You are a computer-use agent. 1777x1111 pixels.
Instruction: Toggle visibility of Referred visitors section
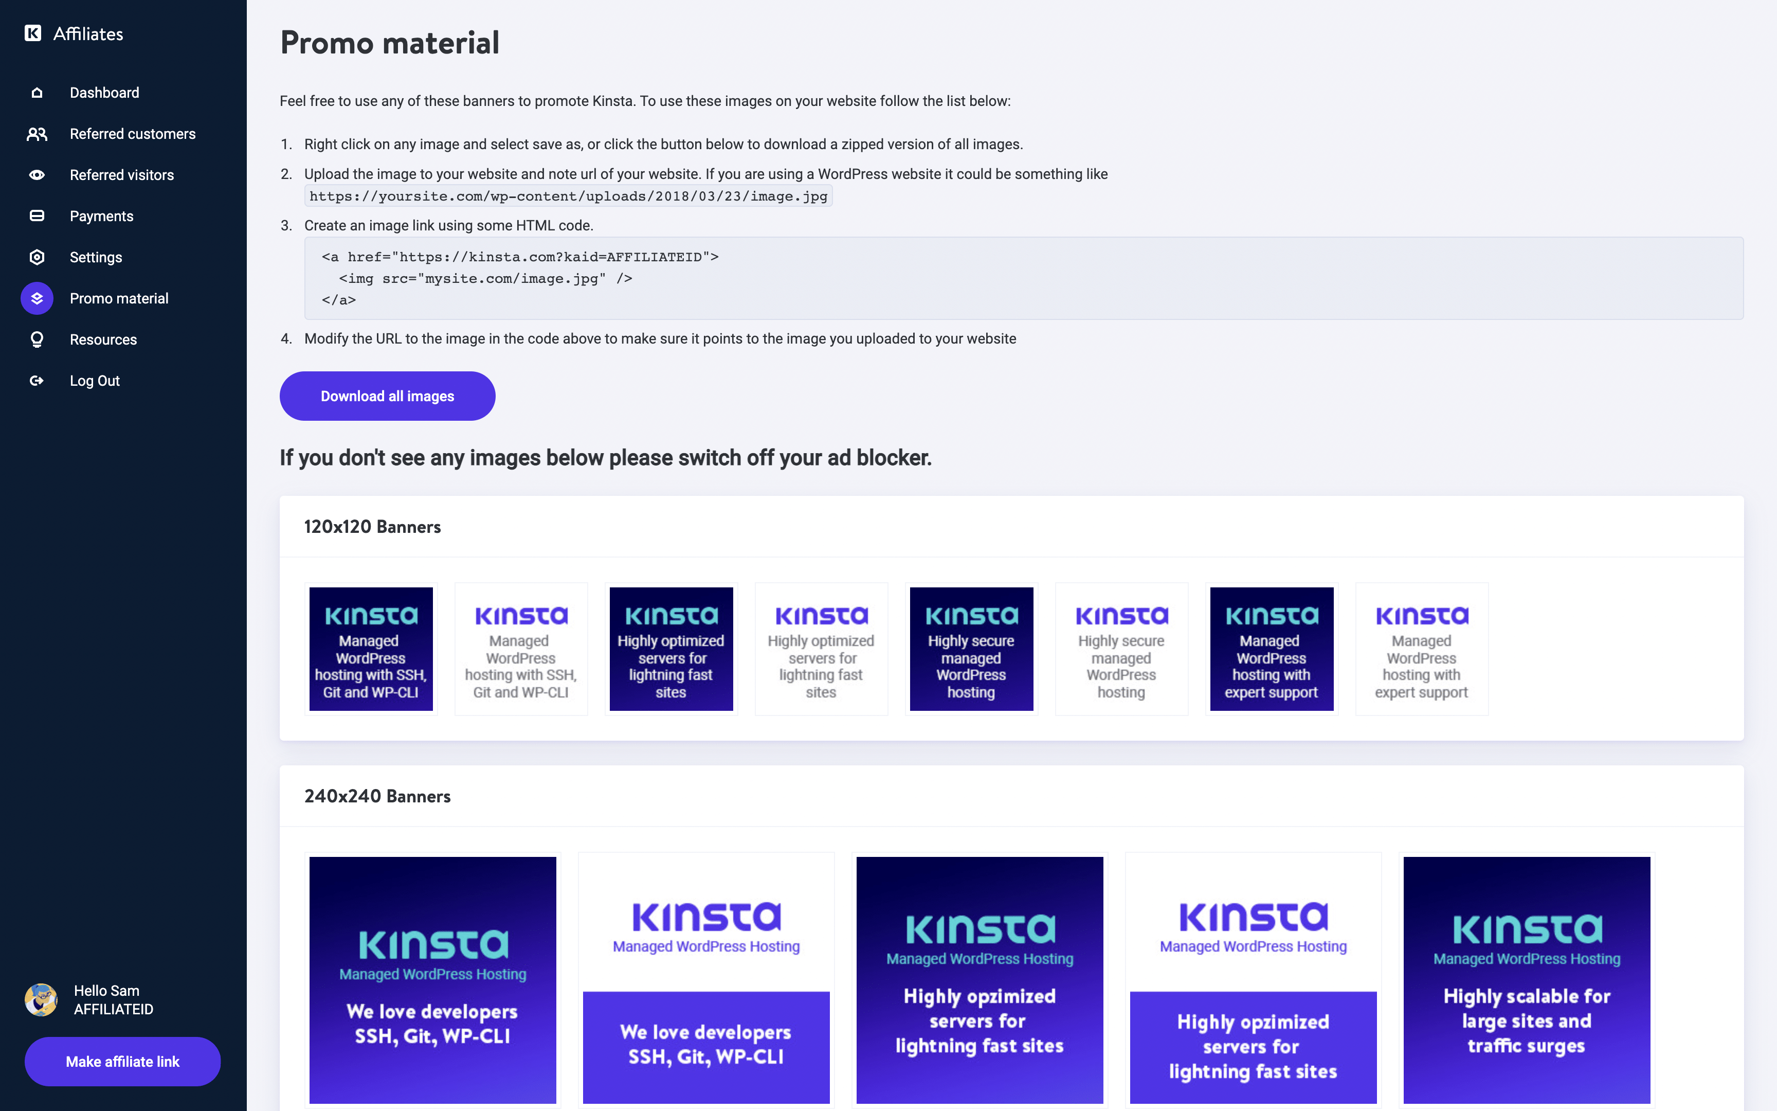pyautogui.click(x=121, y=174)
